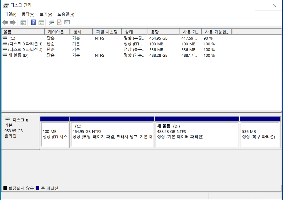
Task: Select the (C:) volume row
Action: tap(117, 38)
